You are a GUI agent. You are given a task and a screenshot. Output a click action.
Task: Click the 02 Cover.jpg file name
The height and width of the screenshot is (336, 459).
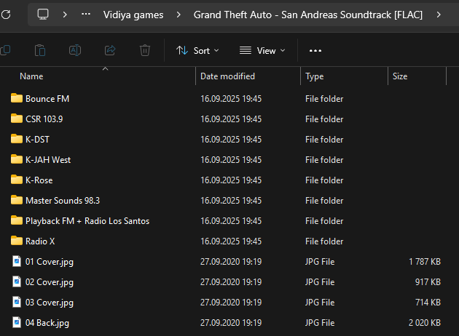(50, 282)
